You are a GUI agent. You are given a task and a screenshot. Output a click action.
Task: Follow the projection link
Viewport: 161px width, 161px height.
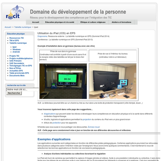[87, 119]
